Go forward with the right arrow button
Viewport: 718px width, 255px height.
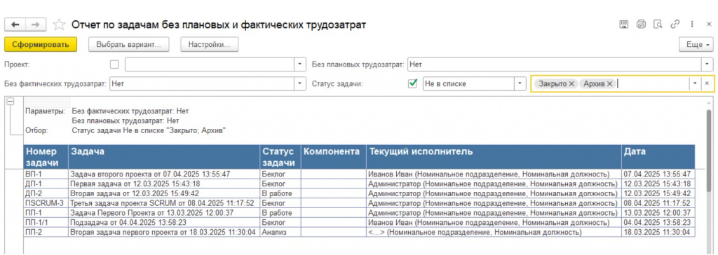pos(36,25)
